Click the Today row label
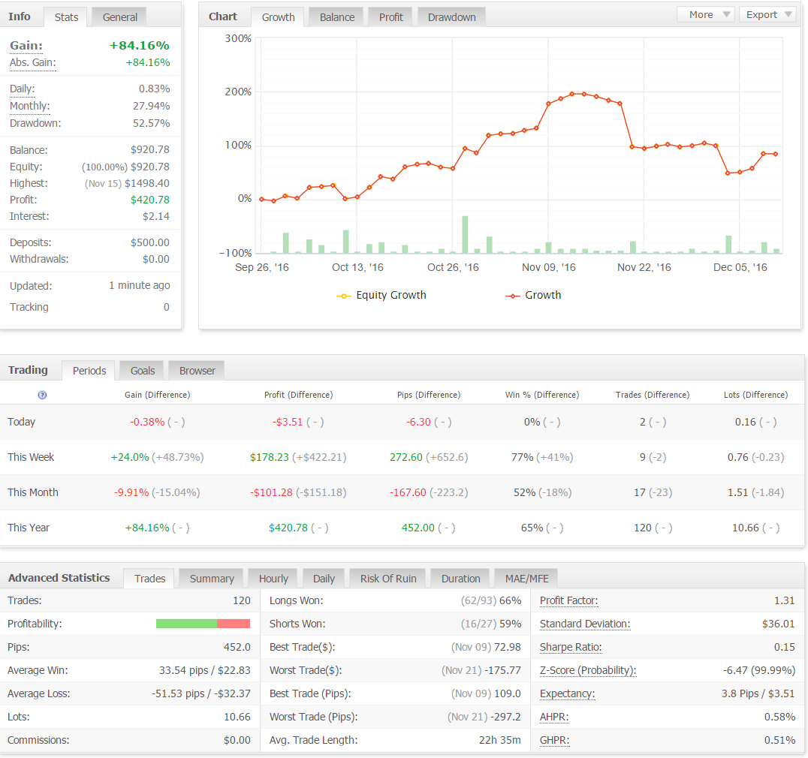Image resolution: width=808 pixels, height=758 pixels. point(21,423)
